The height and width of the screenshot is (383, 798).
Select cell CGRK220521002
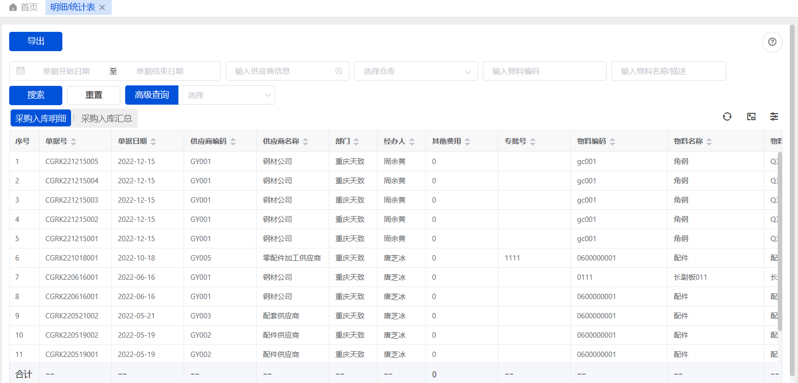tap(72, 316)
